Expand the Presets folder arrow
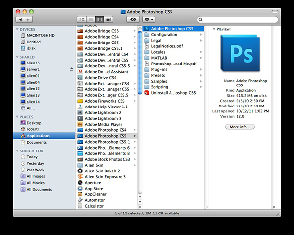The height and width of the screenshot is (235, 294). (201, 75)
